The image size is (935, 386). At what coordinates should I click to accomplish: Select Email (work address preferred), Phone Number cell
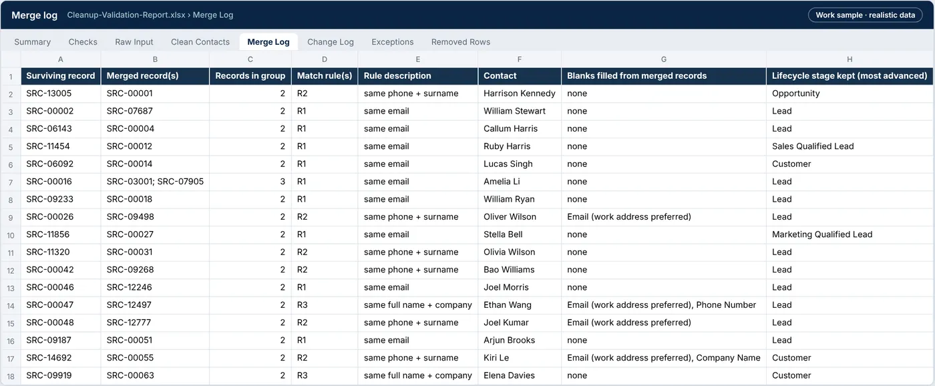pos(664,305)
